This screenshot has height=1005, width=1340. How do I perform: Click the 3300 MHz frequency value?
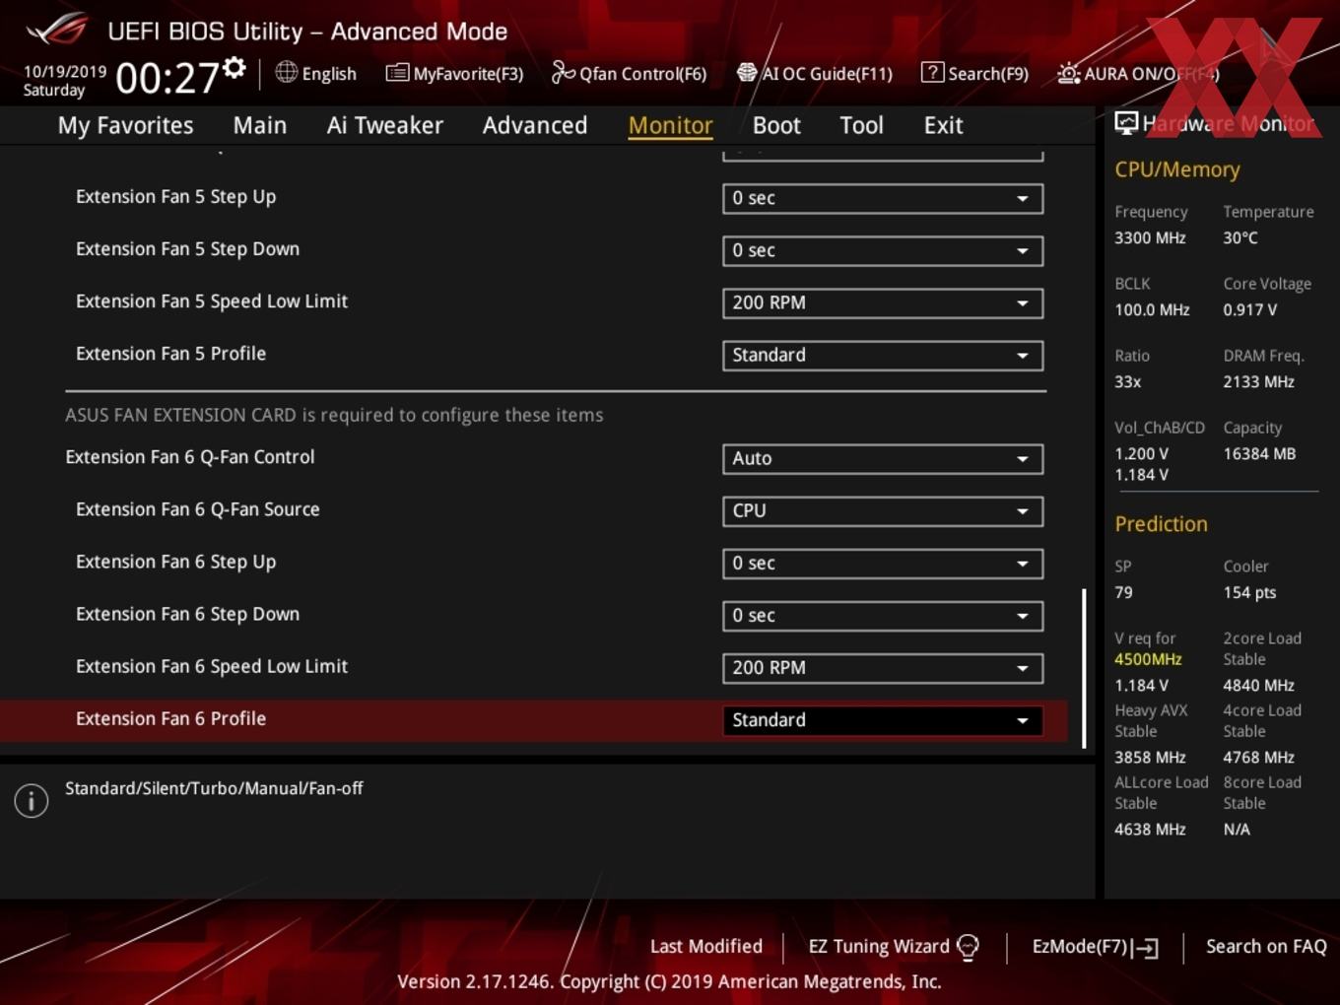1150,237
